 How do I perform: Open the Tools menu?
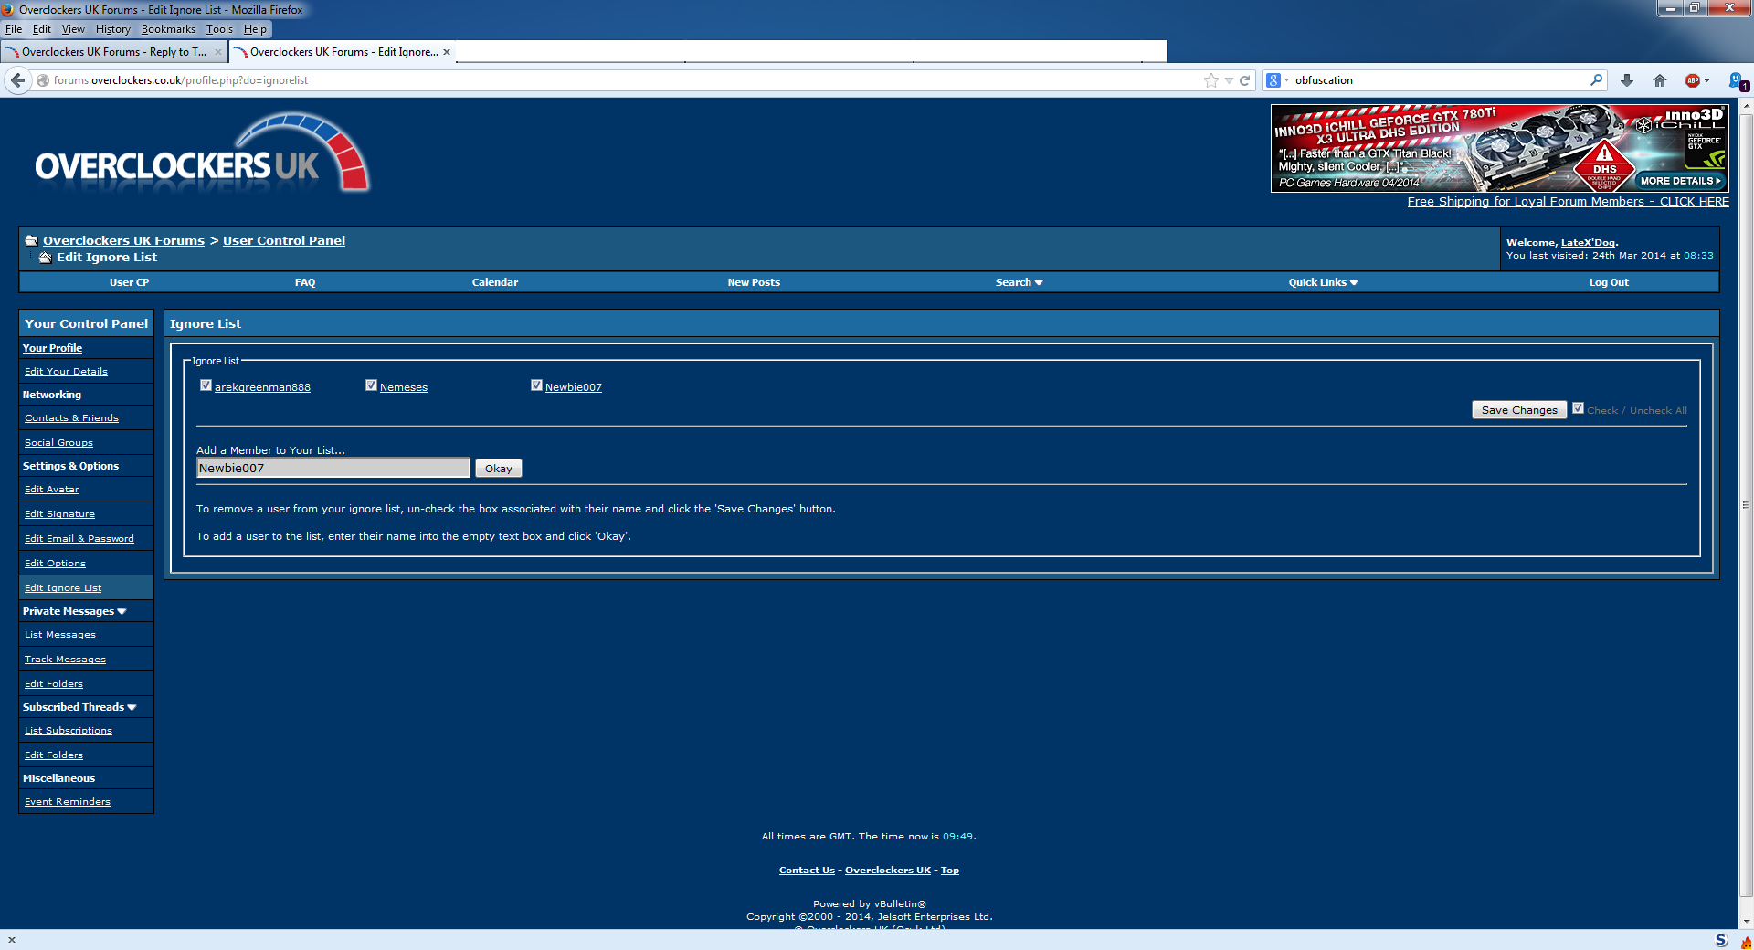[x=219, y=29]
